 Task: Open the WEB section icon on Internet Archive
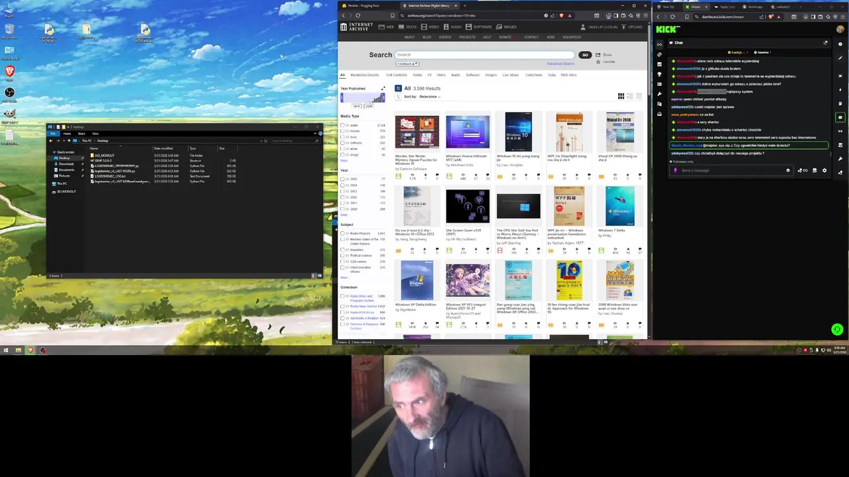tap(382, 27)
